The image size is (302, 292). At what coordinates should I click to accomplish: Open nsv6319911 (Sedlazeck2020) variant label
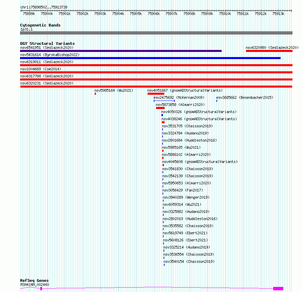point(47,62)
